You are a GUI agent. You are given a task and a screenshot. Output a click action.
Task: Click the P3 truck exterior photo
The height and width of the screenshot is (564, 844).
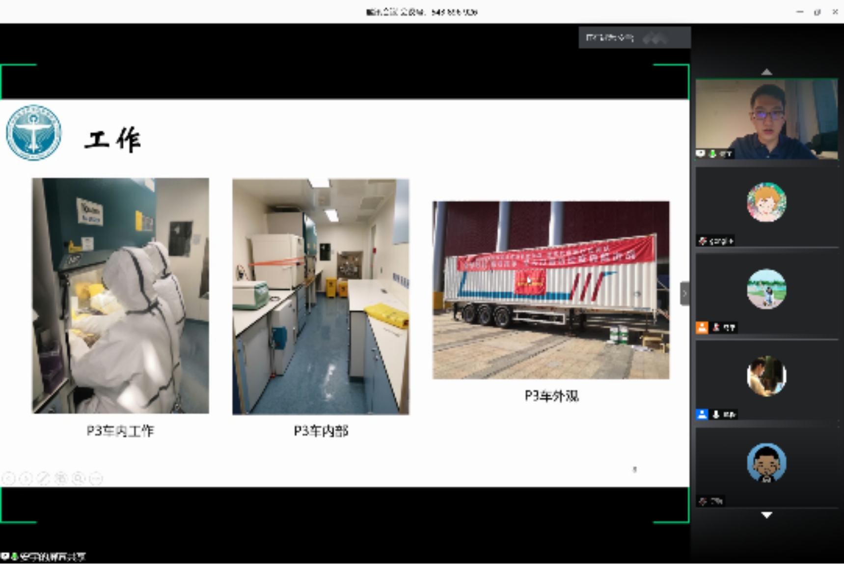[550, 290]
